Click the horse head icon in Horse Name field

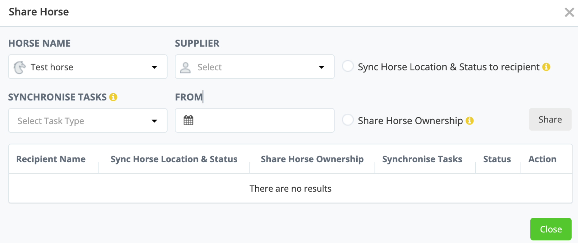coord(20,67)
